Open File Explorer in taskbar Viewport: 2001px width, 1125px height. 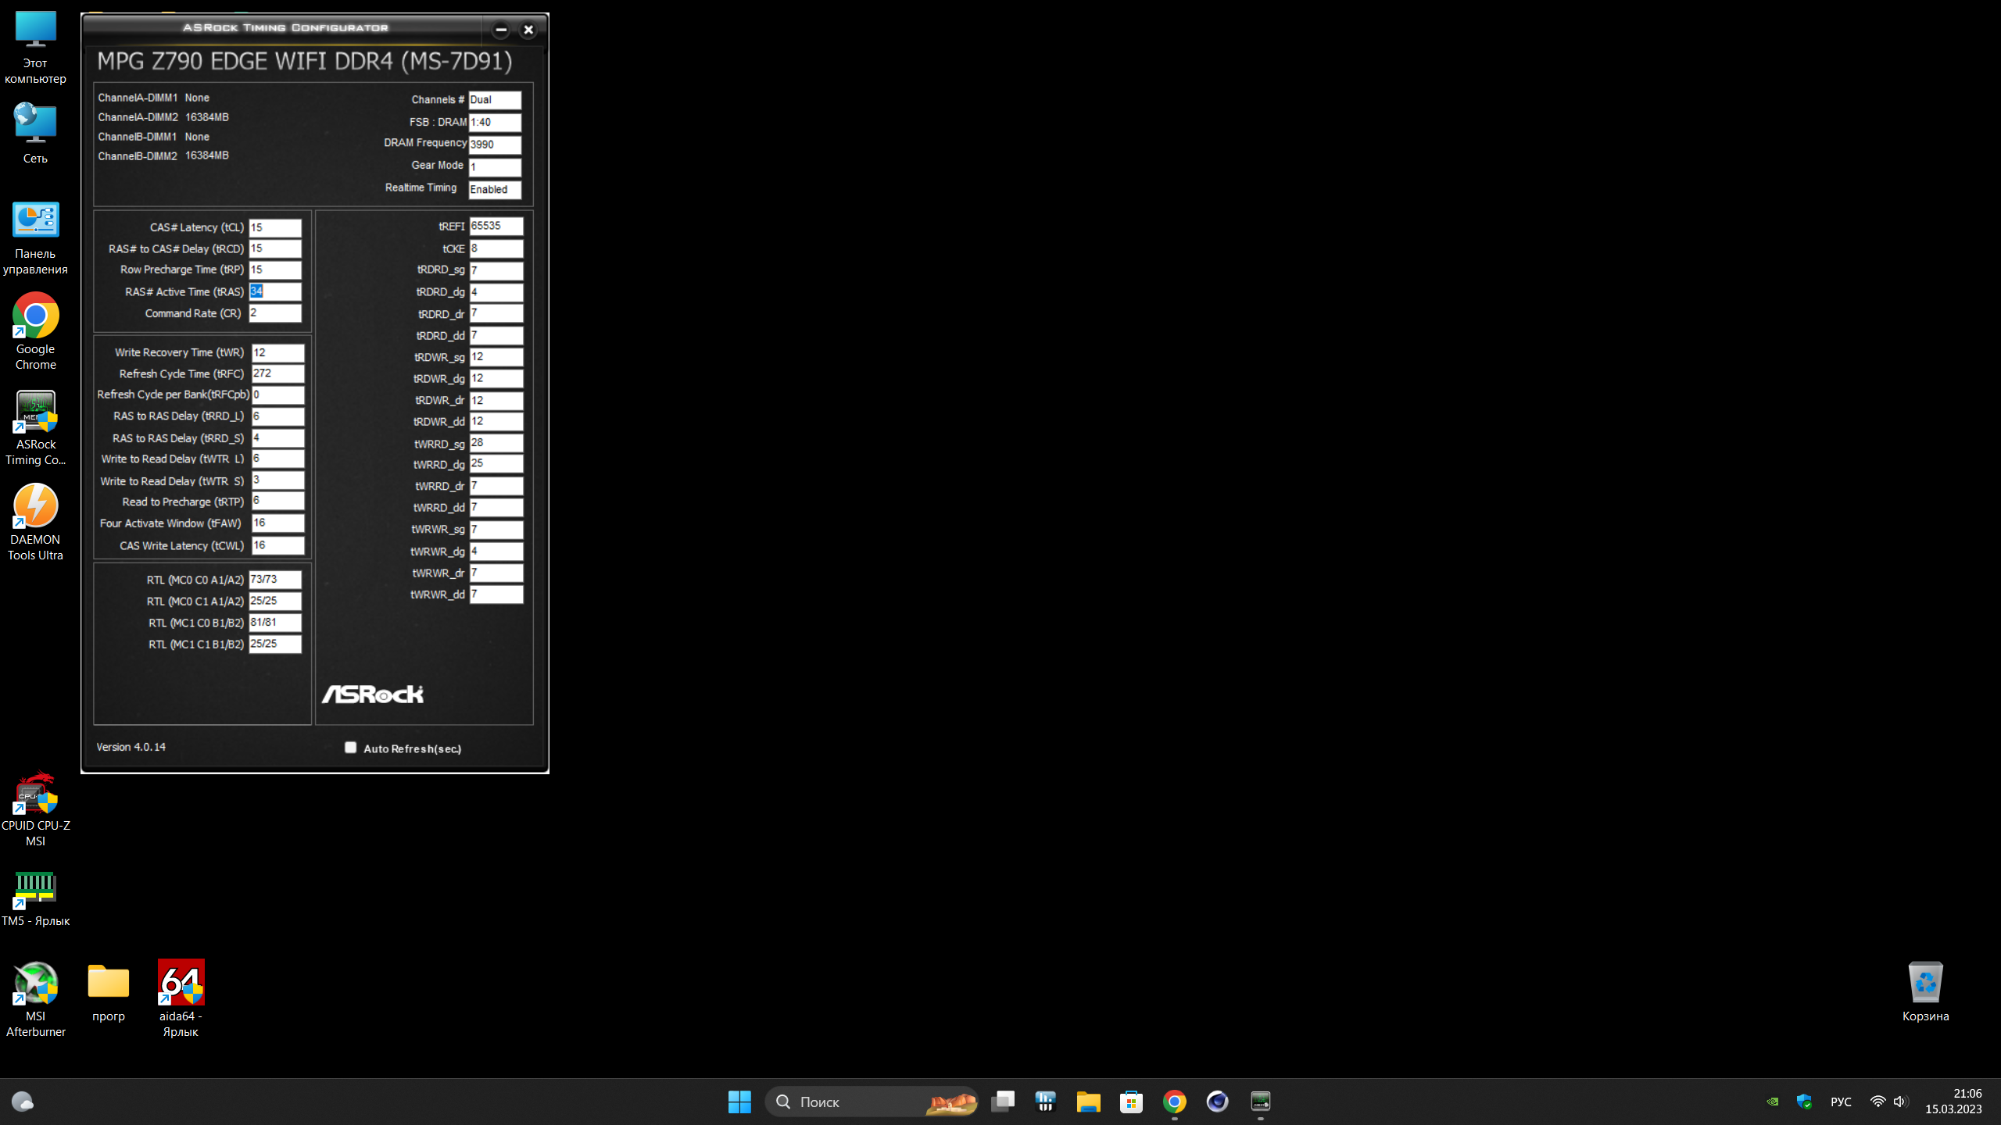1088,1102
